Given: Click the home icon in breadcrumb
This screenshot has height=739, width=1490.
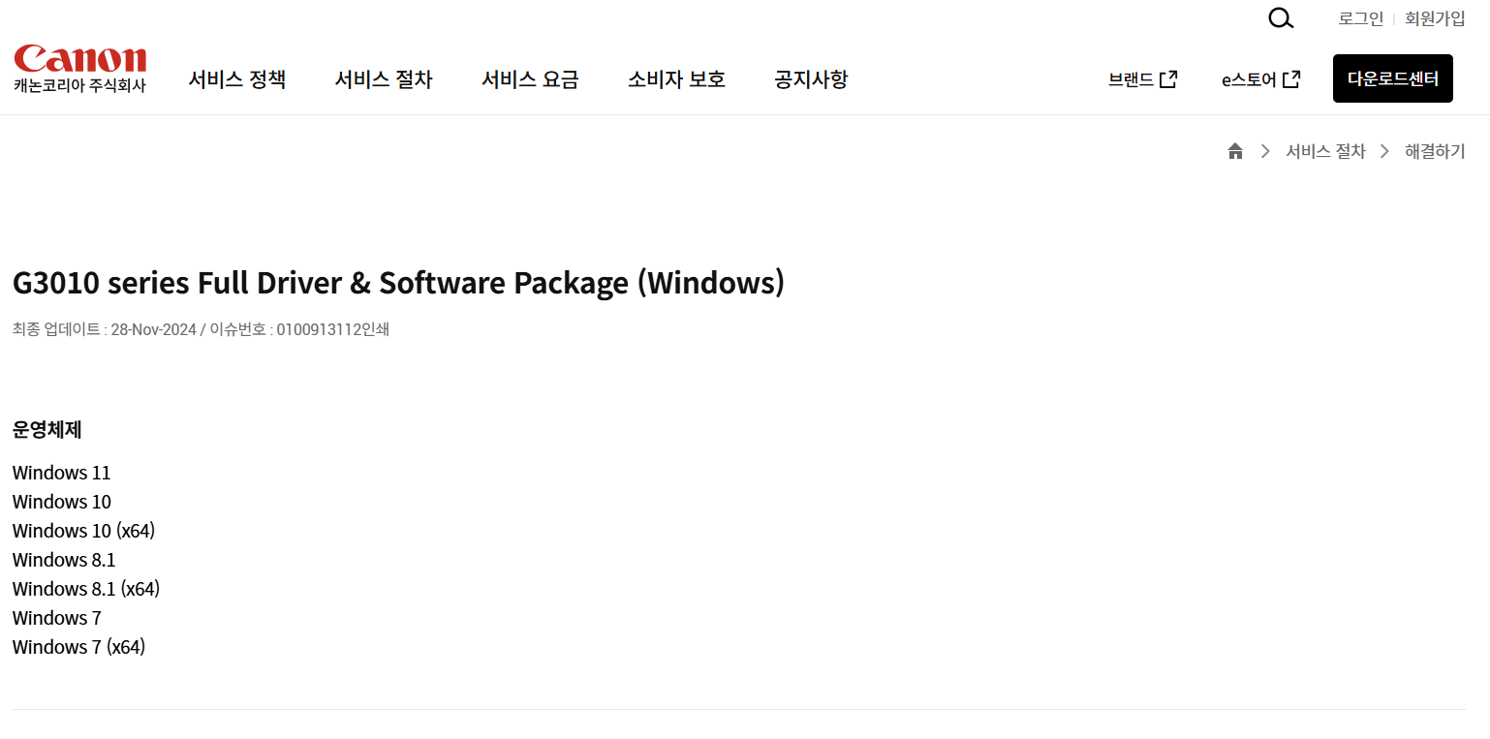Looking at the screenshot, I should pos(1235,151).
